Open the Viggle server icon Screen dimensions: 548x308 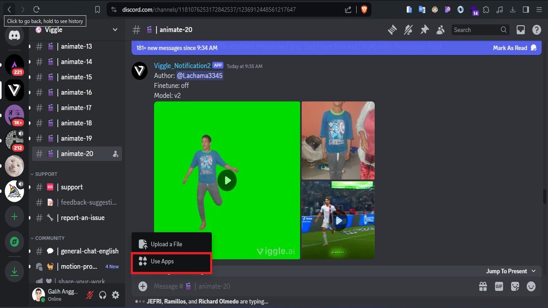click(15, 90)
